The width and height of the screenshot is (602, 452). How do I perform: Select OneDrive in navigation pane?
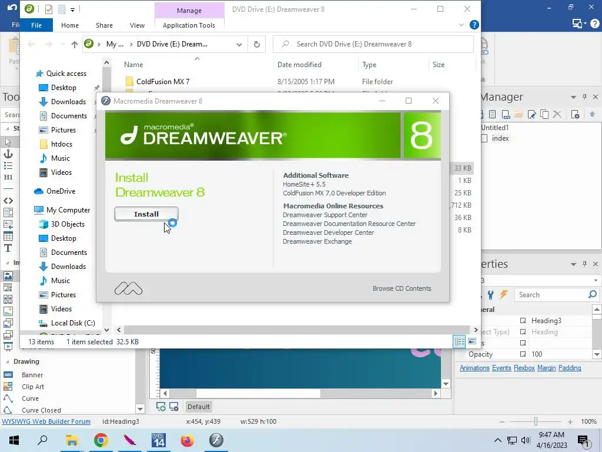tap(61, 191)
